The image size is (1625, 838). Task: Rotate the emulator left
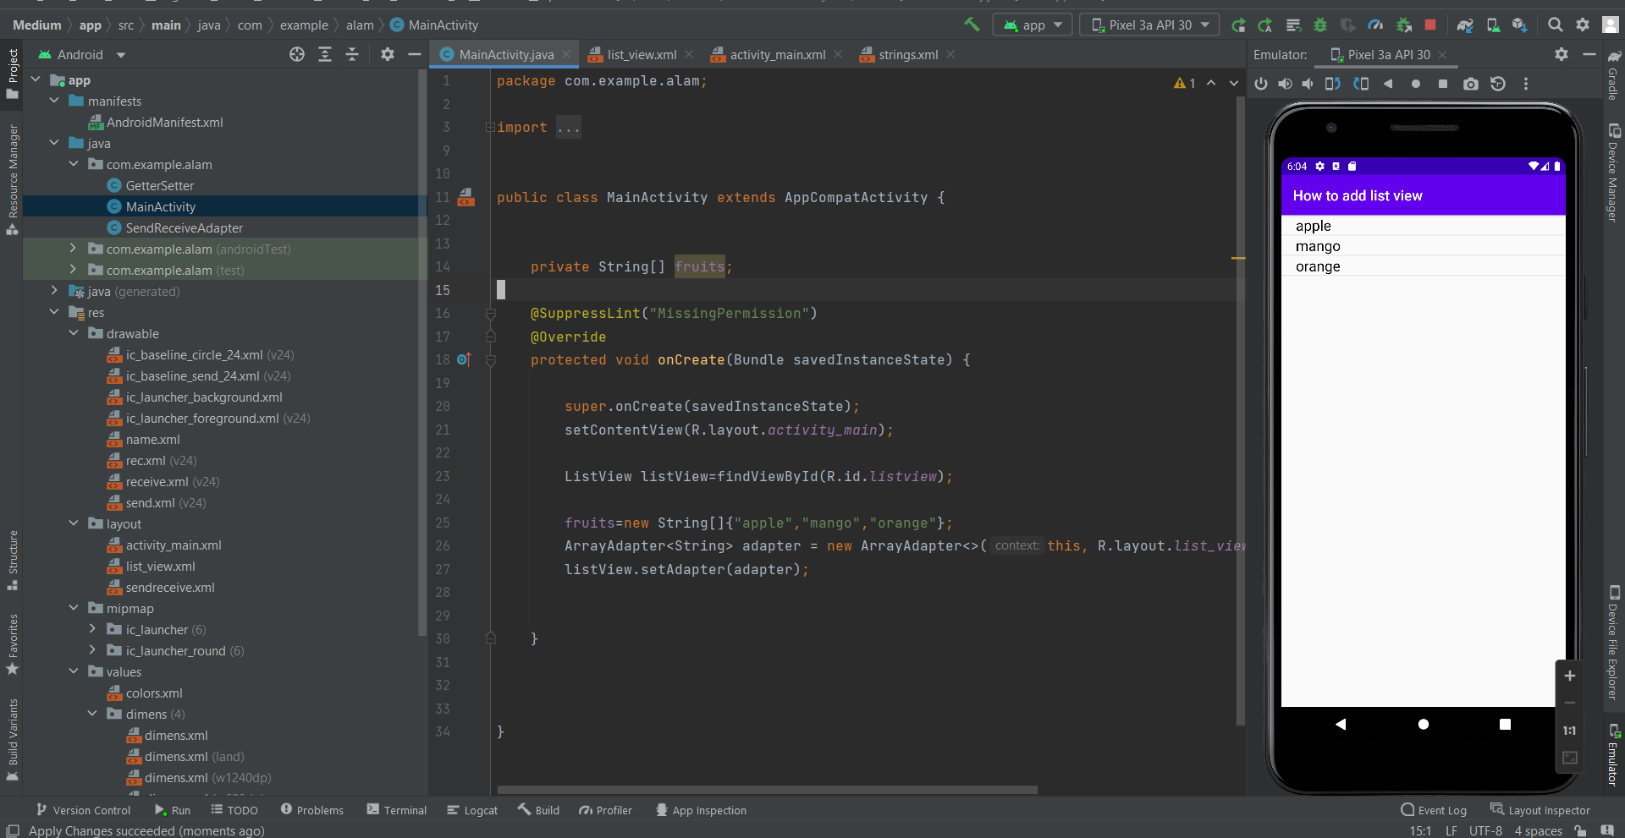[1333, 84]
